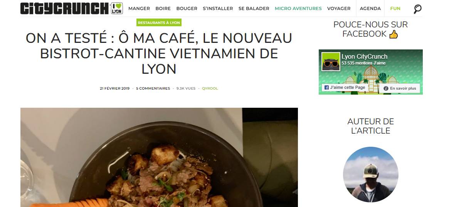
Task: Open the AGENDA page
Action: [370, 8]
